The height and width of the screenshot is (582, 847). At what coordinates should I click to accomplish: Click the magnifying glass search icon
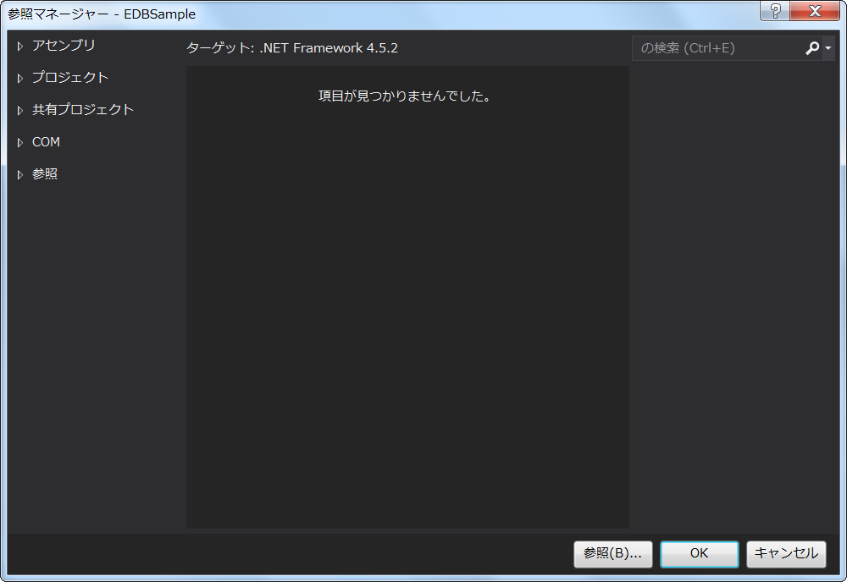[811, 49]
